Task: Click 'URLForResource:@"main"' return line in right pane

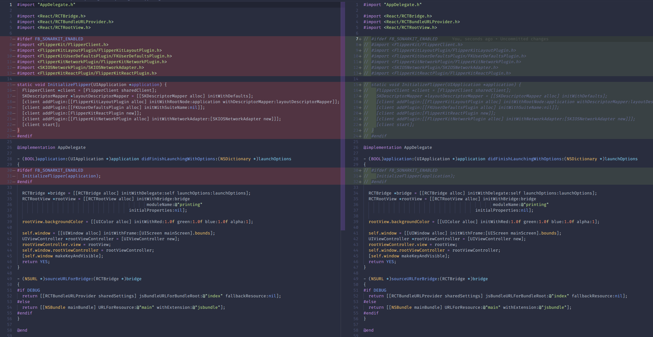Action: (x=470, y=307)
